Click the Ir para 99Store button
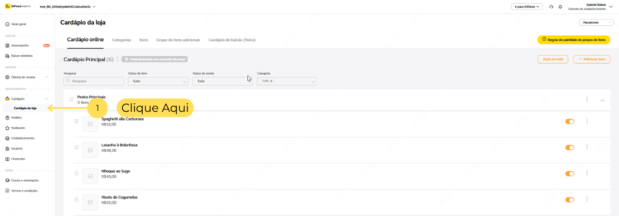This screenshot has width=619, height=216. (527, 7)
